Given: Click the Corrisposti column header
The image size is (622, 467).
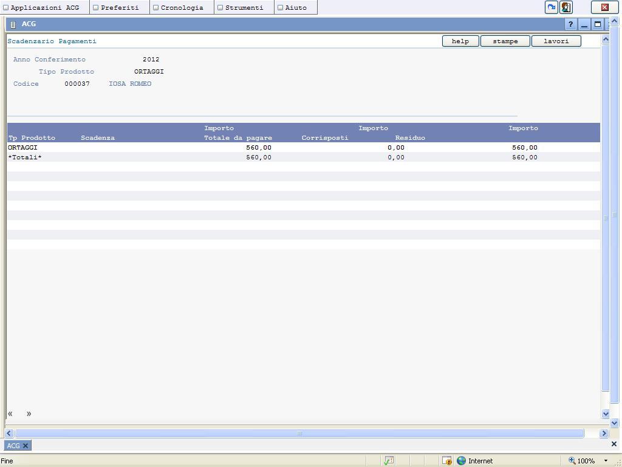Looking at the screenshot, I should point(325,138).
